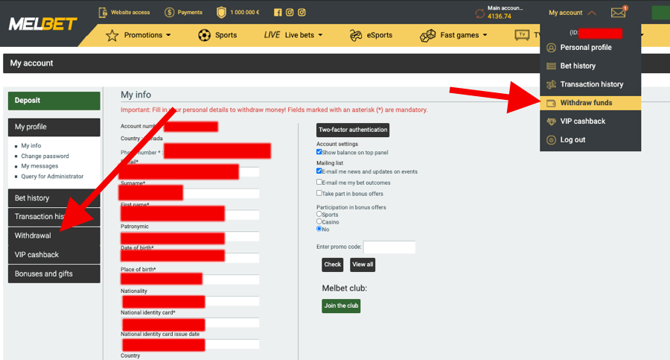Viewport: 670px width, 360px height.
Task: Refresh the main account balance icon
Action: point(479,13)
